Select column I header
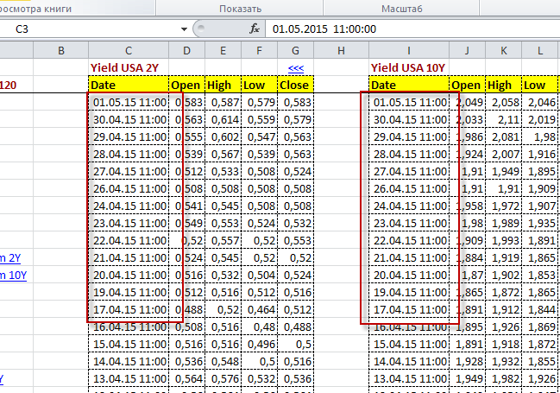560x393 pixels. [408, 50]
